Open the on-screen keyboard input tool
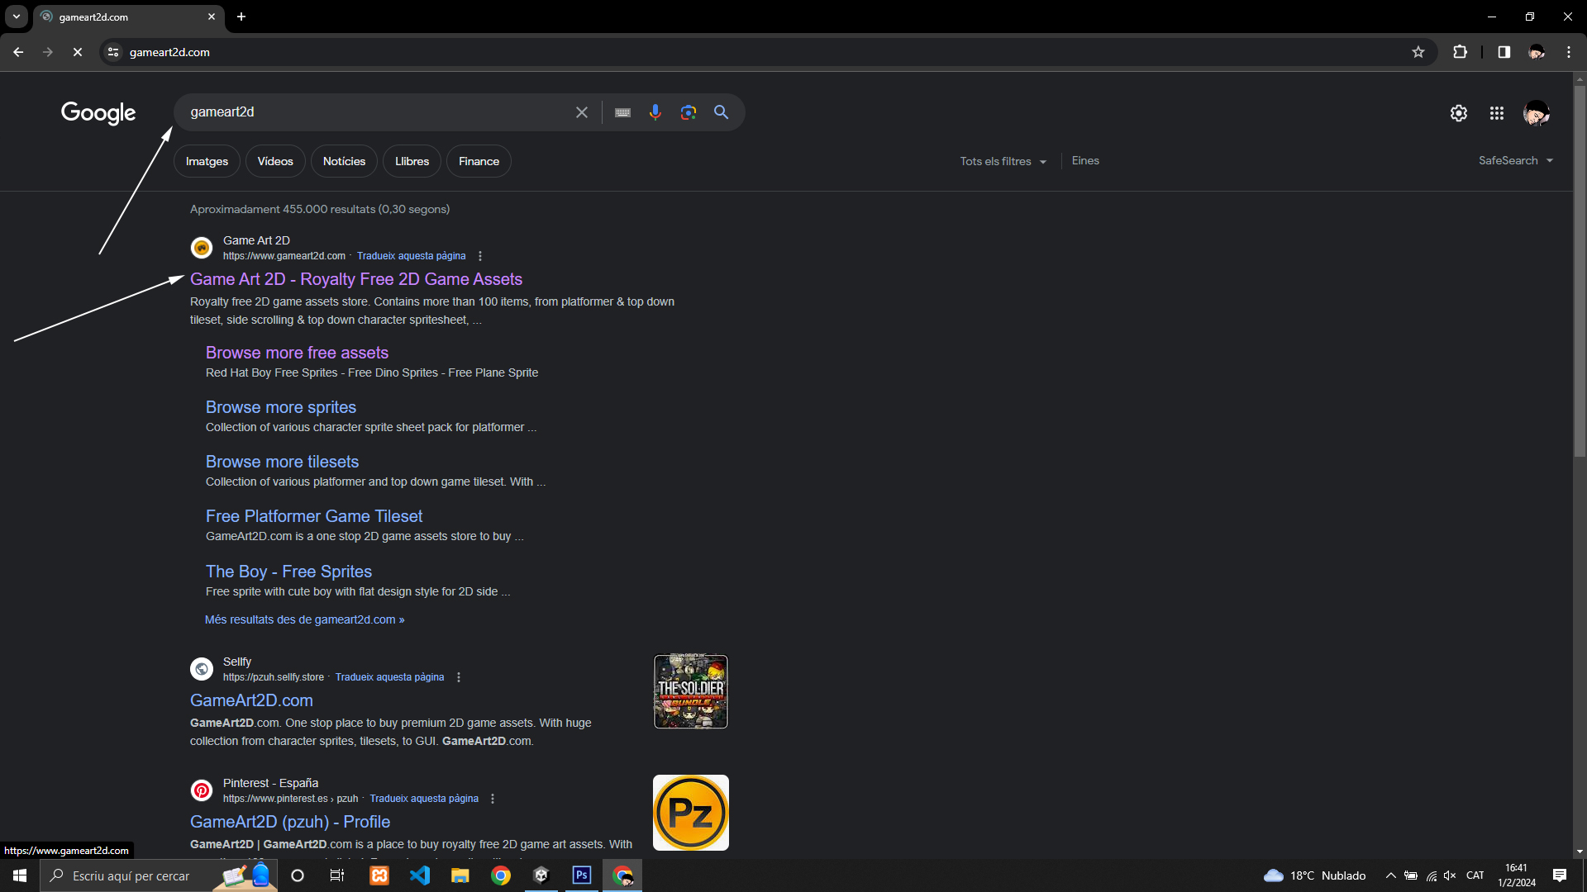Viewport: 1587px width, 892px height. (x=622, y=112)
